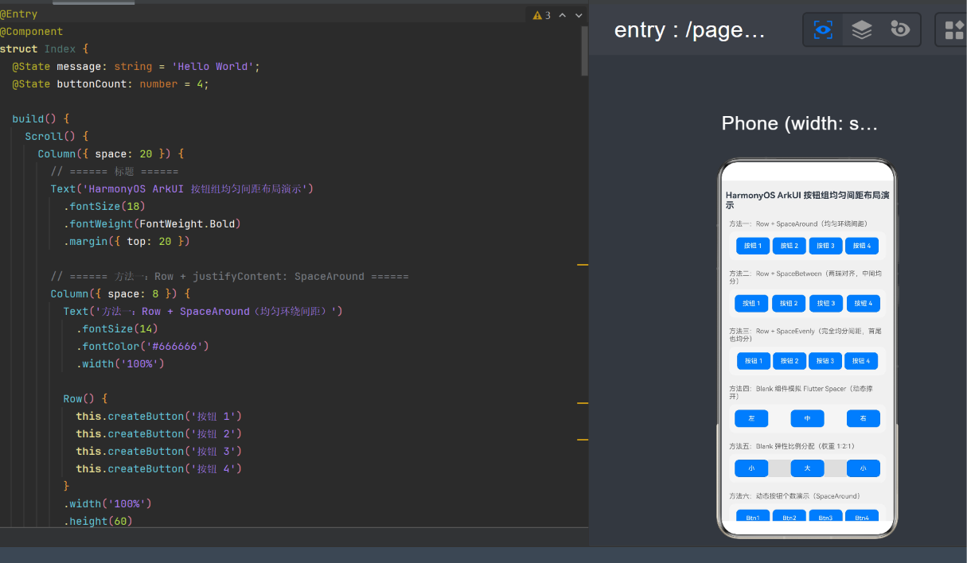Click the right 小 button in 方法五 row
Viewport: 967px width, 563px height.
pos(864,468)
